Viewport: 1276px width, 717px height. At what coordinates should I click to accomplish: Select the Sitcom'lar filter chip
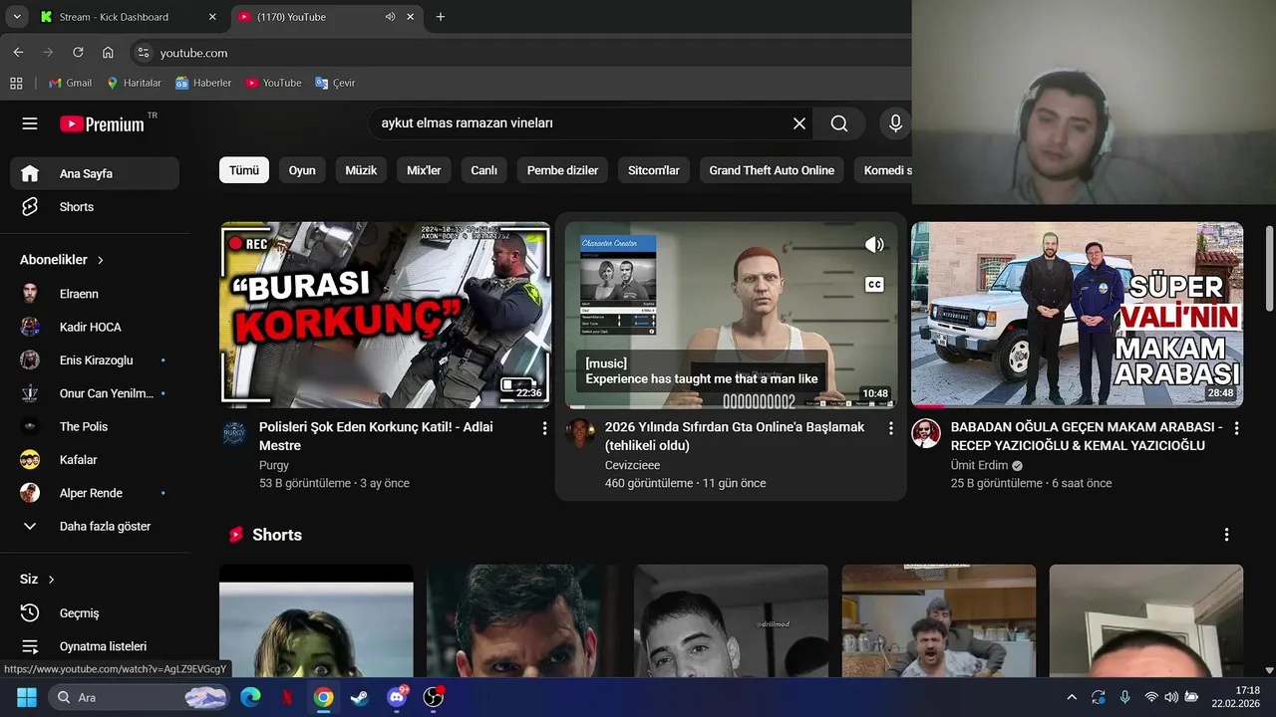(654, 170)
